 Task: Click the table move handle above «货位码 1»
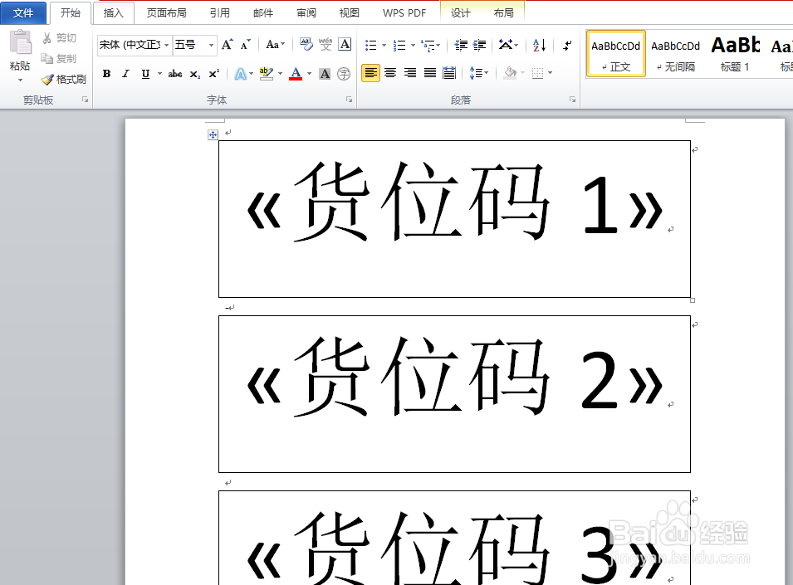(x=213, y=134)
